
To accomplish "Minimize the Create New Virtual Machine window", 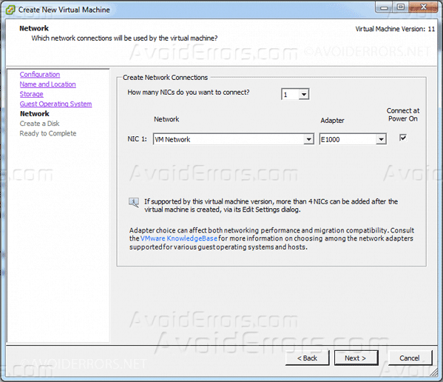I will click(x=384, y=7).
